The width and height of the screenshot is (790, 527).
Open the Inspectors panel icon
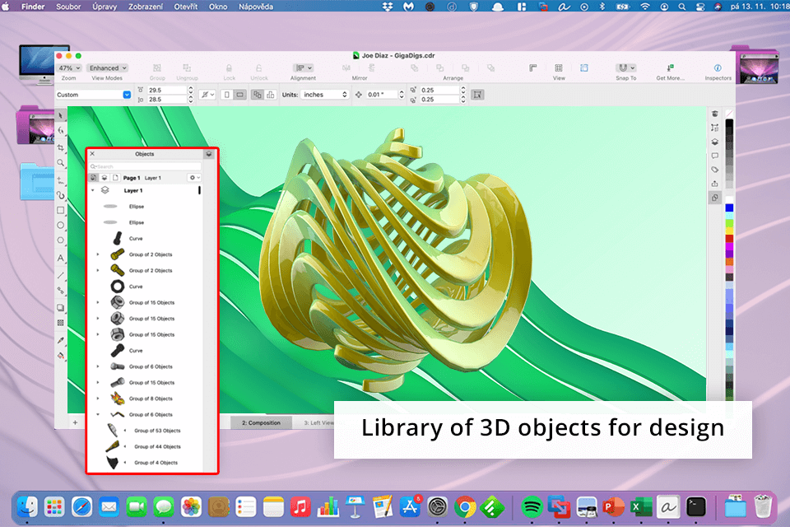718,68
